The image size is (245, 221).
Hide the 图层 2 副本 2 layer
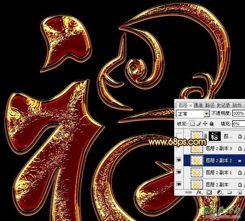click(179, 161)
